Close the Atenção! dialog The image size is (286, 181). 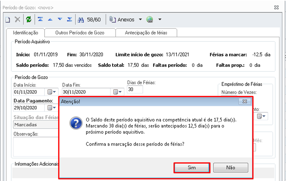tap(245, 102)
